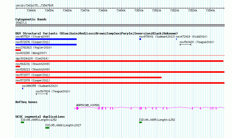Click the 16q23.1 band label

pos(21,22)
